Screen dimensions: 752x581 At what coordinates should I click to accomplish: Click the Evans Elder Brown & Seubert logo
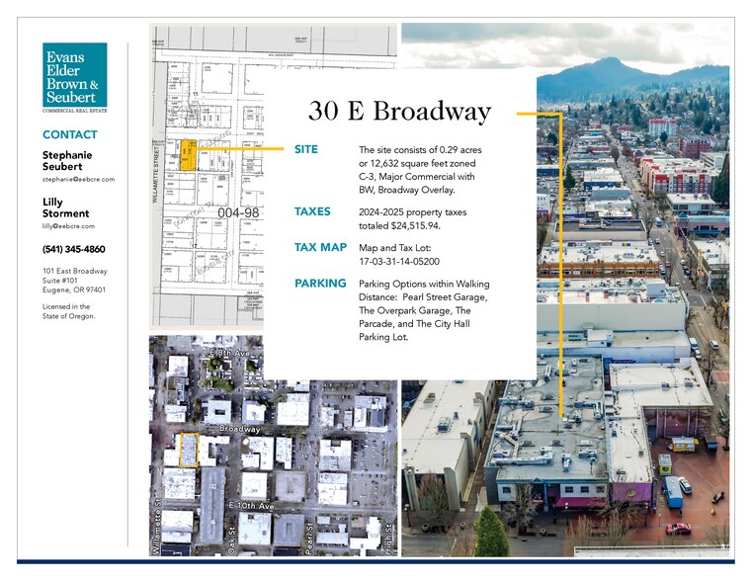[x=75, y=78]
